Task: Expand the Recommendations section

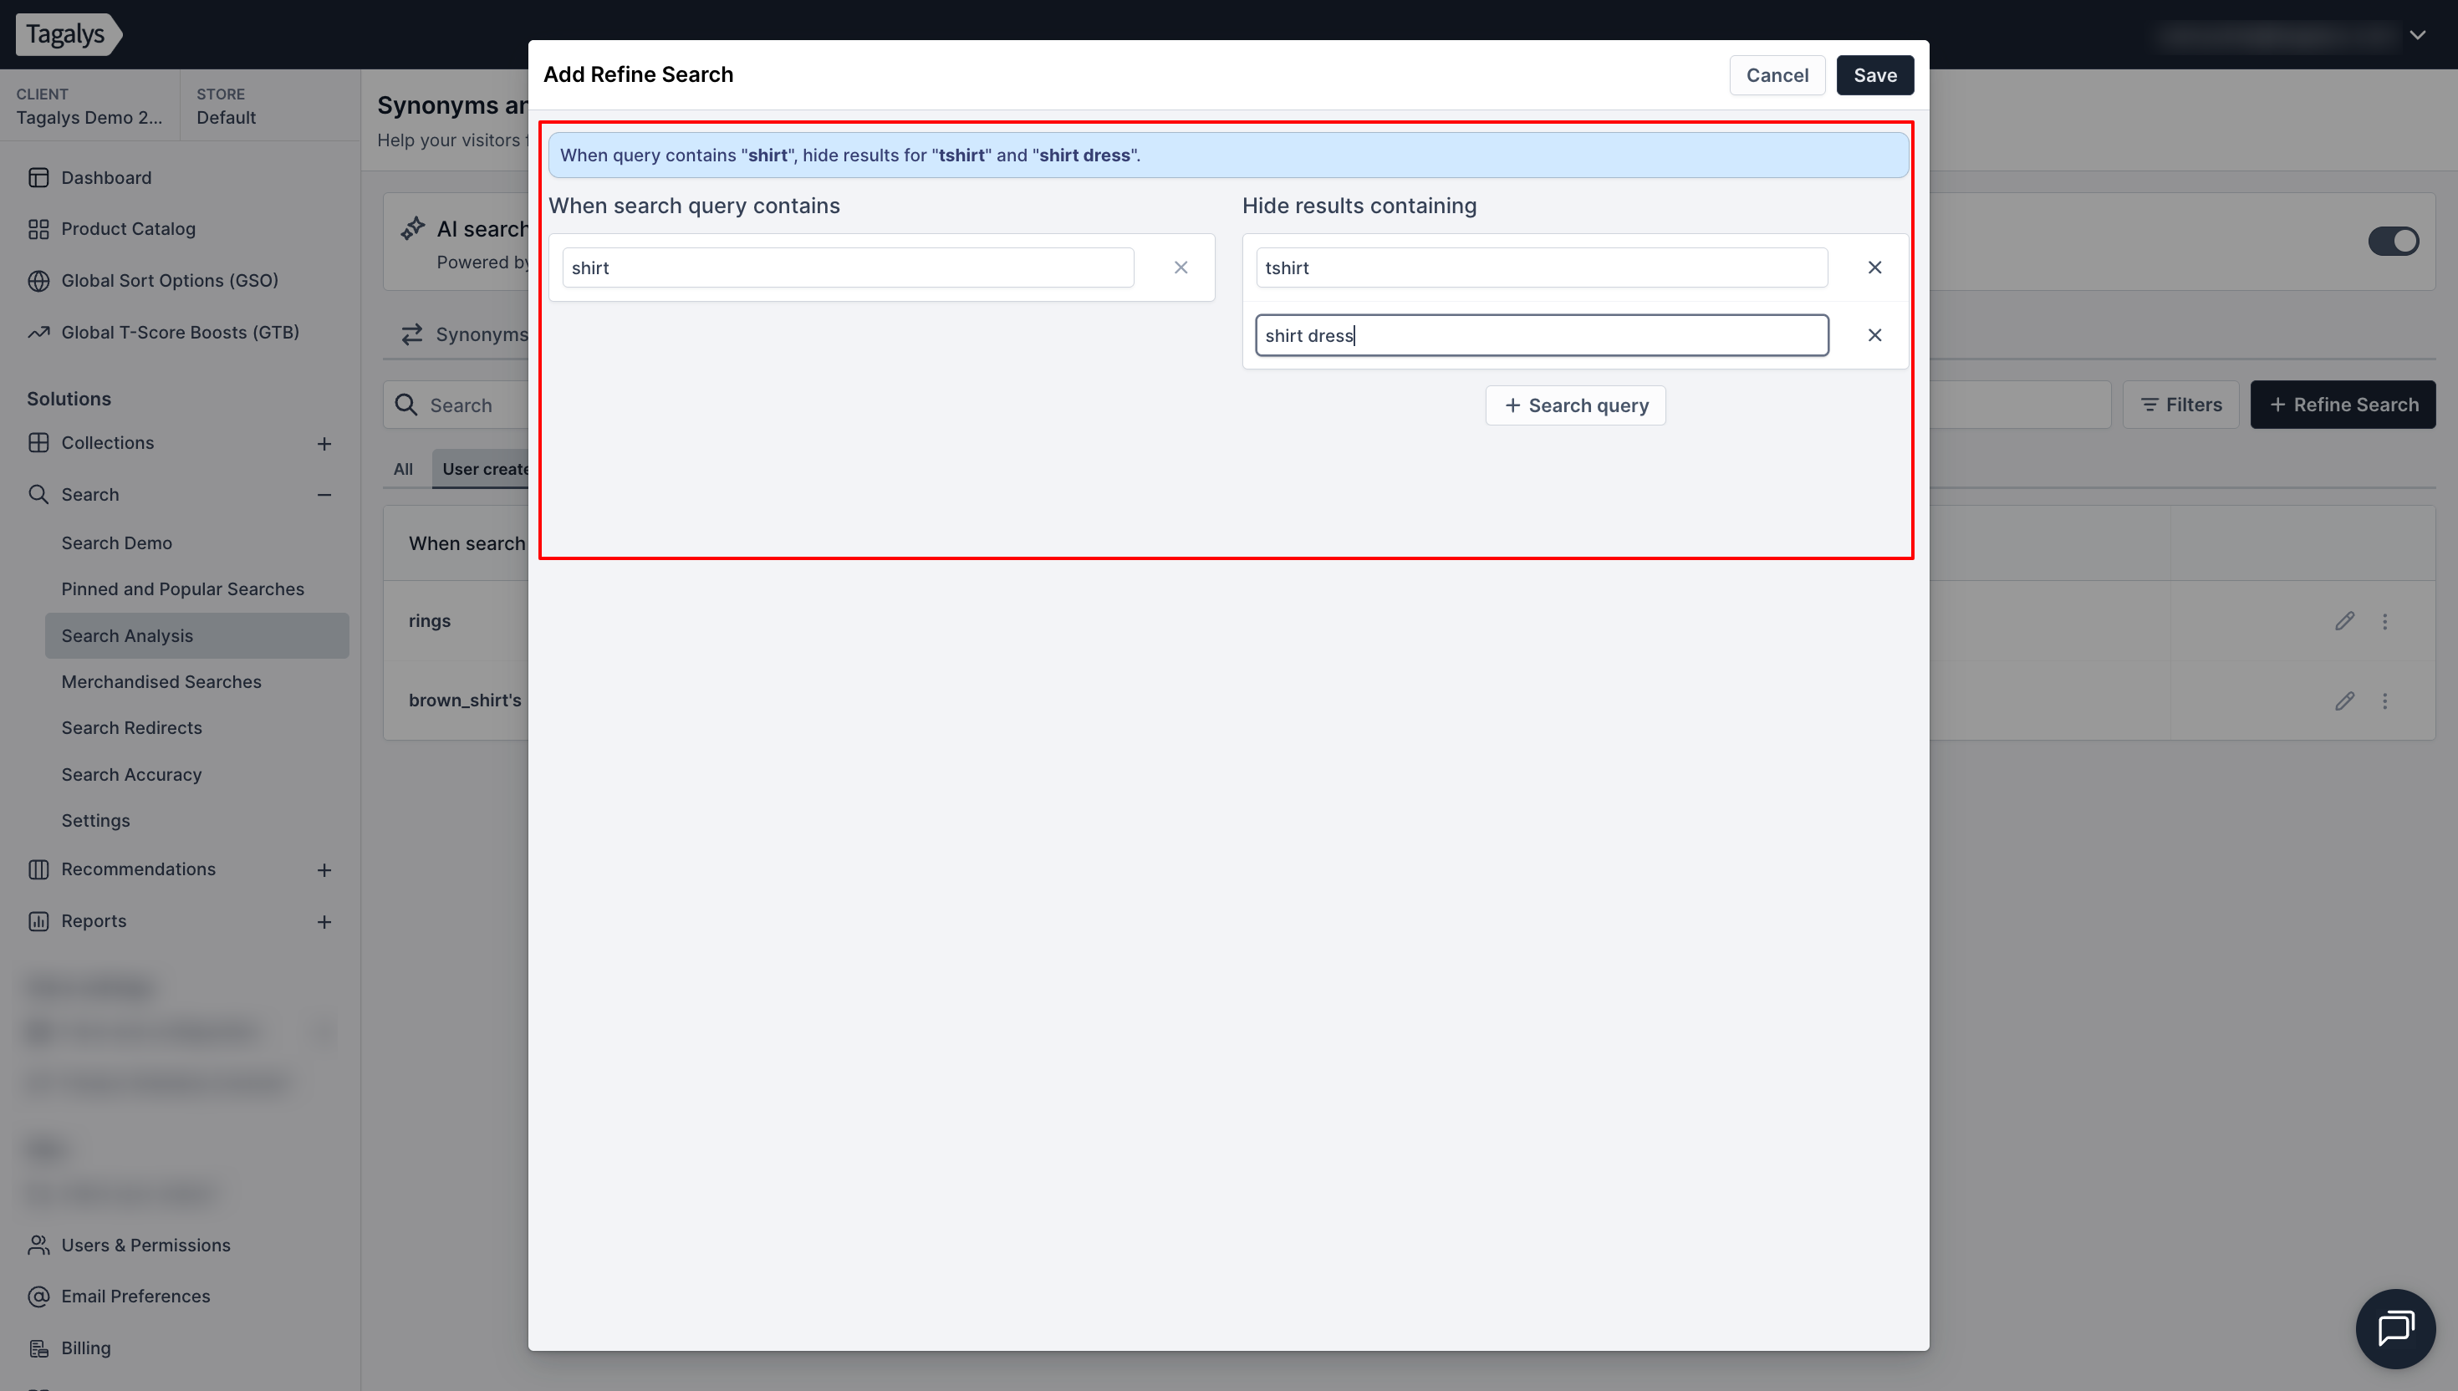Action: [324, 870]
